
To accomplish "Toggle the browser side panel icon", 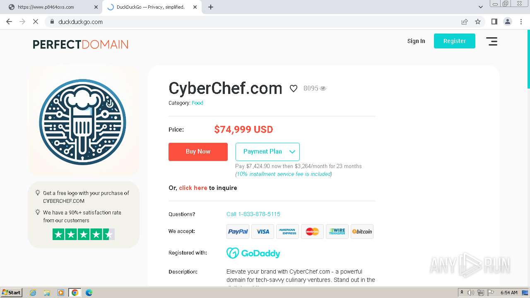I will point(494,22).
